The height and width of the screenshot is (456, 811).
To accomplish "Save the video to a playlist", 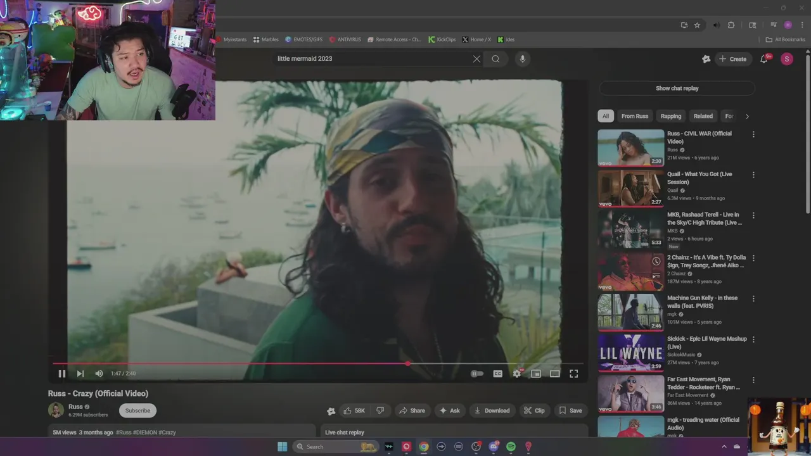I will pyautogui.click(x=570, y=410).
